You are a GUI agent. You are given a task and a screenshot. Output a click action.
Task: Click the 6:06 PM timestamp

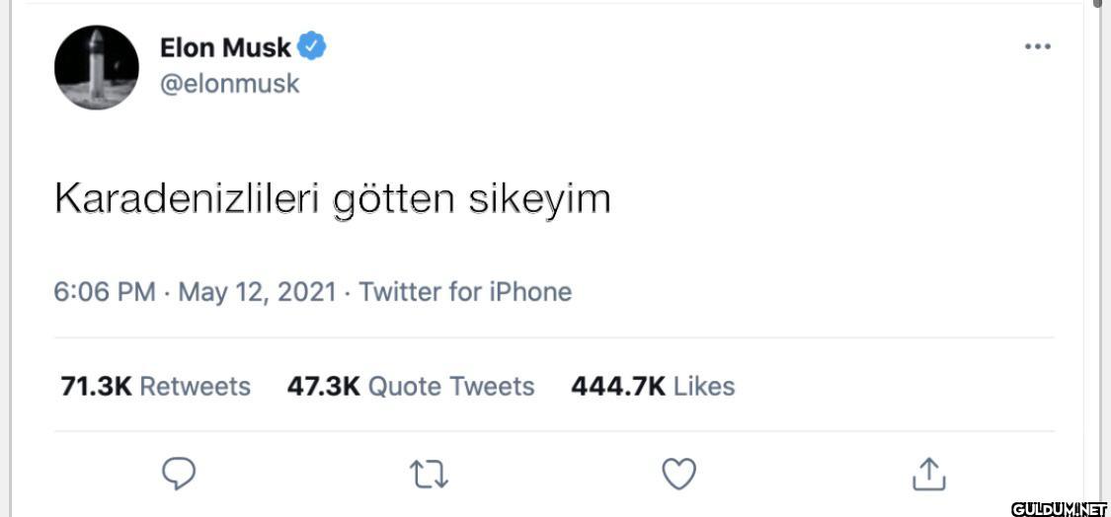tap(104, 292)
